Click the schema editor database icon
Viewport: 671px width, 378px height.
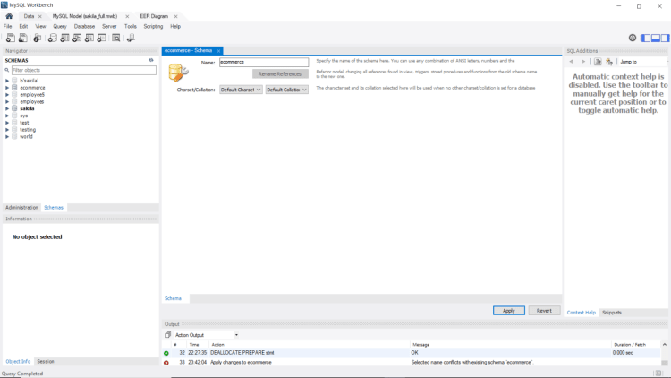point(178,73)
